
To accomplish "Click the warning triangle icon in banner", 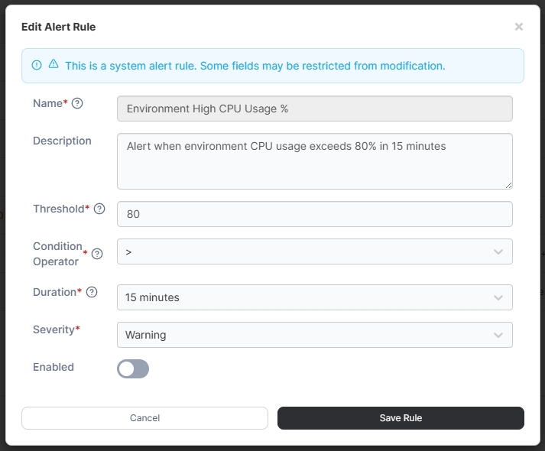I will pos(54,65).
